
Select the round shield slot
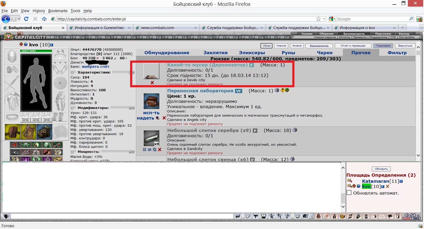click(x=60, y=83)
